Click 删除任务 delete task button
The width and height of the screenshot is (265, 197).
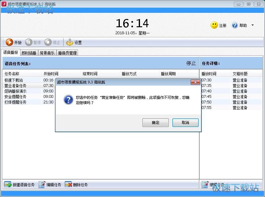[76, 184]
